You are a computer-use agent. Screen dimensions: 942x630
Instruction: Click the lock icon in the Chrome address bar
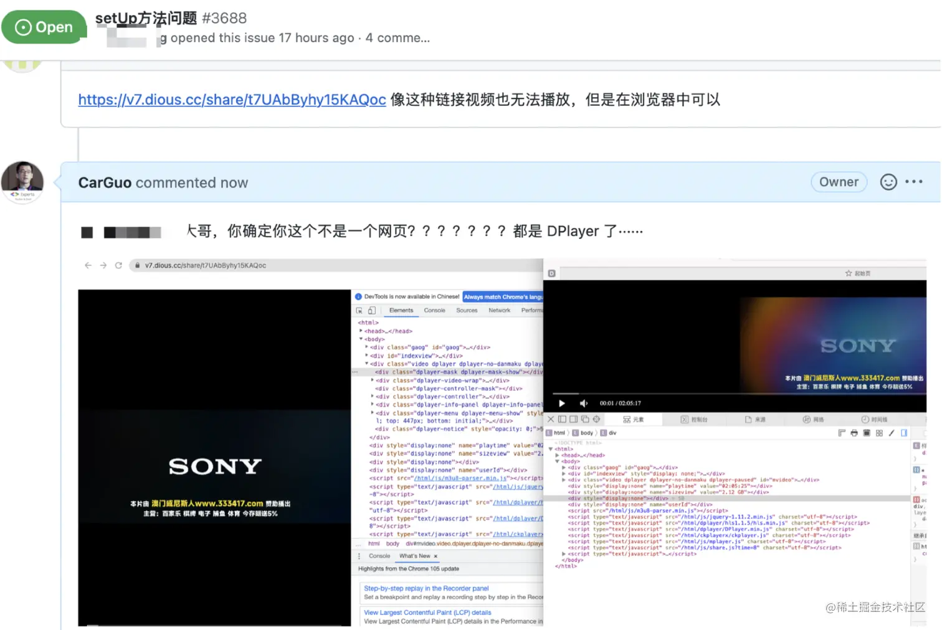(137, 265)
